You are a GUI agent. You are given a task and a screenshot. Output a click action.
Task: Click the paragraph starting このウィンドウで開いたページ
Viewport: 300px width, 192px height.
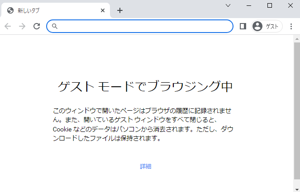point(143,124)
